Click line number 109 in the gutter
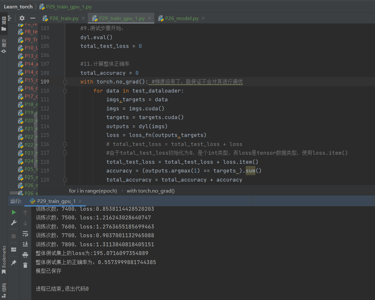This screenshot has height=300, width=375. (45, 82)
